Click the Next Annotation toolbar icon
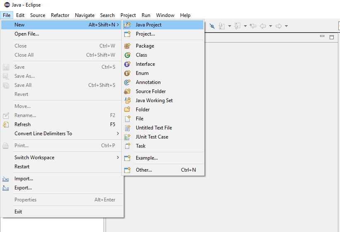The height and width of the screenshot is (232, 340). pos(222,26)
